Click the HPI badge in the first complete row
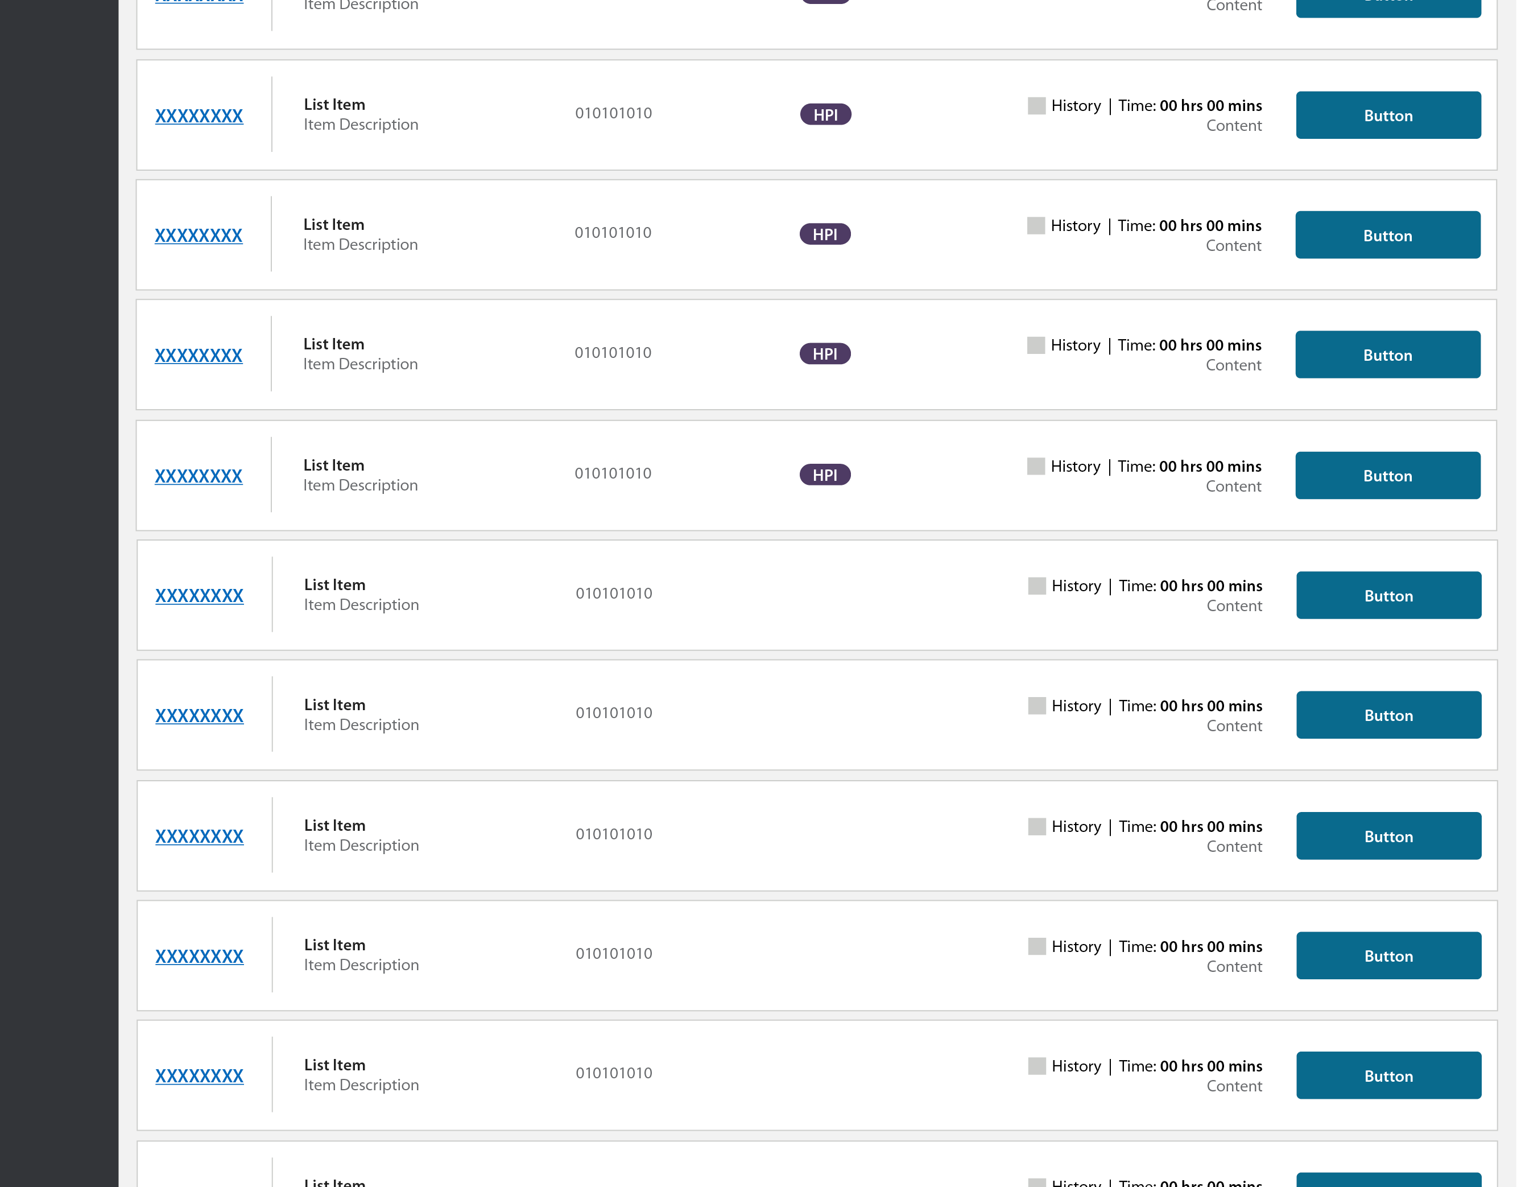The height and width of the screenshot is (1187, 1517). pos(825,115)
